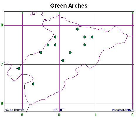Select the easternmost green dot on the map
The image size is (138, 118).
(92, 37)
